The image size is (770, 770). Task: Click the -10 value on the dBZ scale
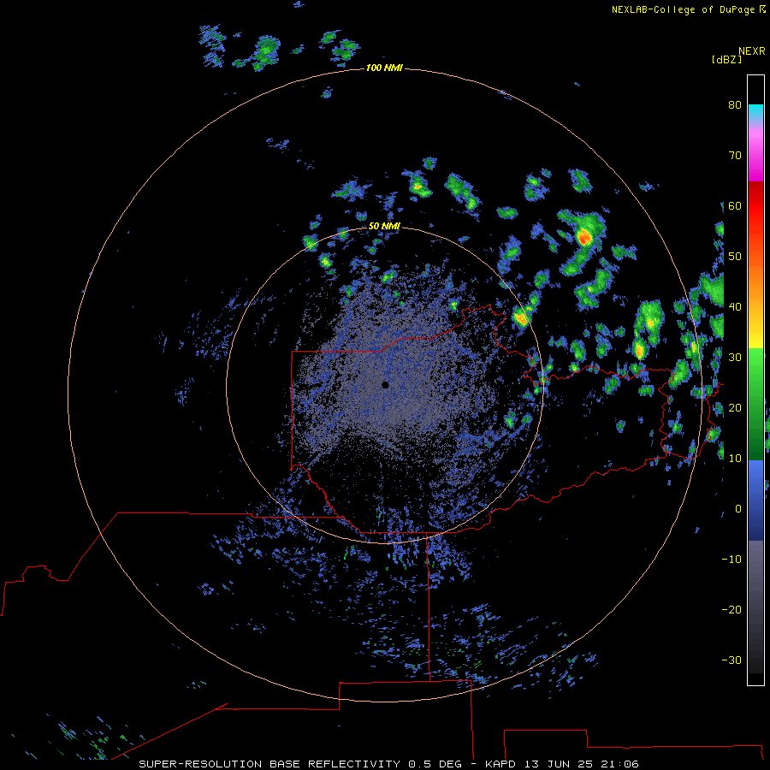coord(731,559)
